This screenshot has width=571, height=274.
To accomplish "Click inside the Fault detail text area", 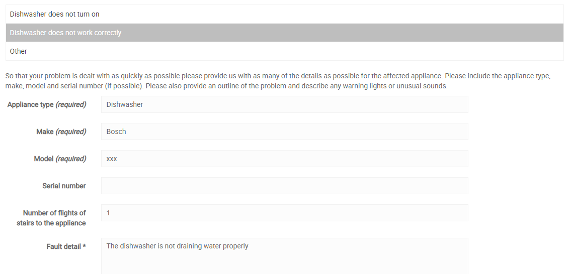I will [284, 256].
